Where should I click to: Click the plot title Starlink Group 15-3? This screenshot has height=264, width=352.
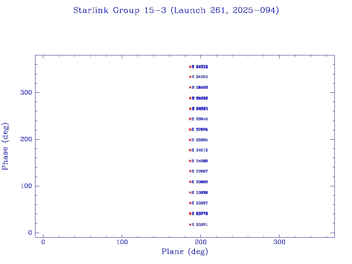pos(176,10)
